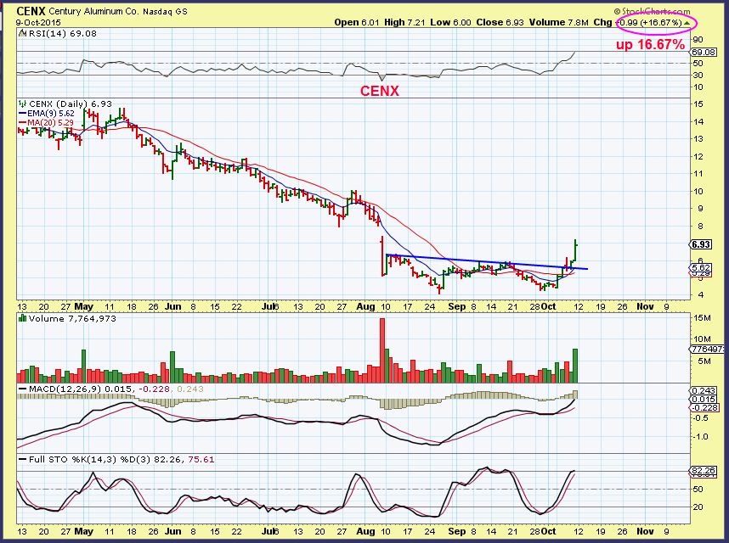Click the tallest red volume bar at Aug 10
This screenshot has width=729, height=543.
[x=382, y=350]
